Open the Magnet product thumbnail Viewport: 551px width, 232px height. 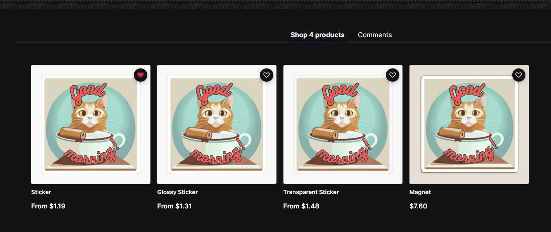pos(469,125)
